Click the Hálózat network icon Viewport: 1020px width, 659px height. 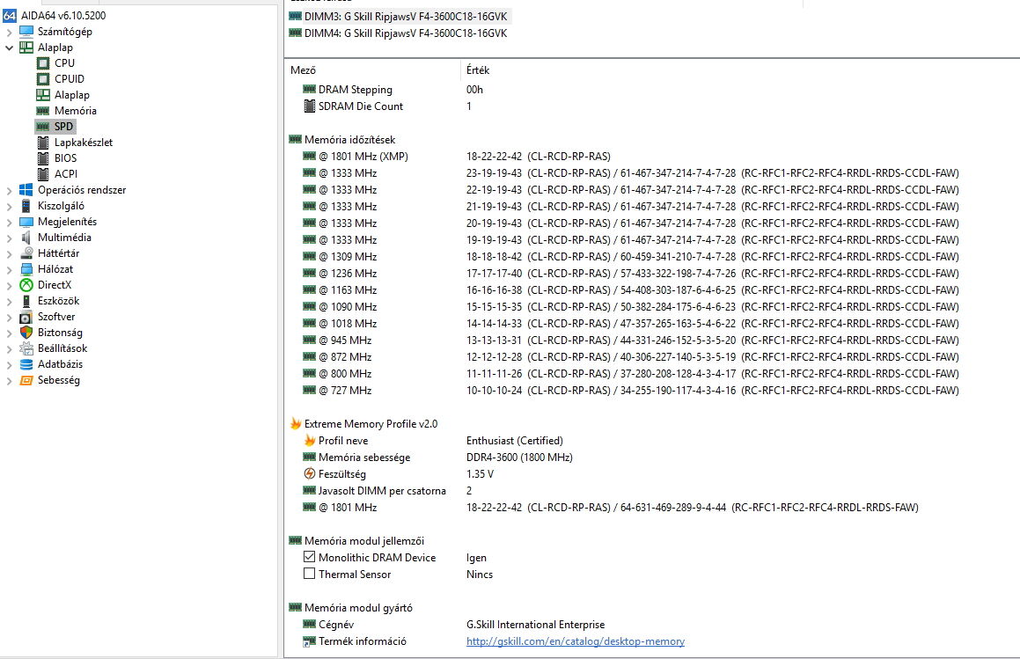coord(26,268)
